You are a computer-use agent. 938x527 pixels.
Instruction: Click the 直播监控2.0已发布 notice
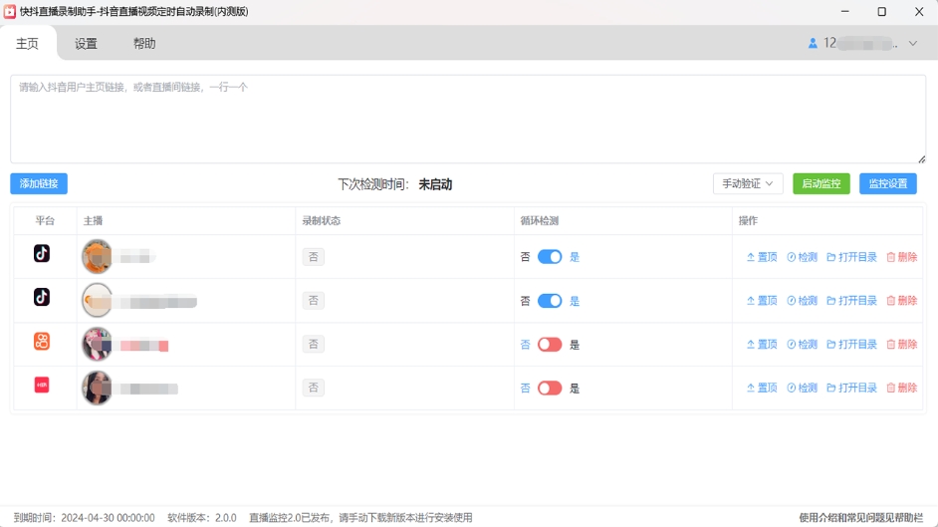pyautogui.click(x=360, y=517)
